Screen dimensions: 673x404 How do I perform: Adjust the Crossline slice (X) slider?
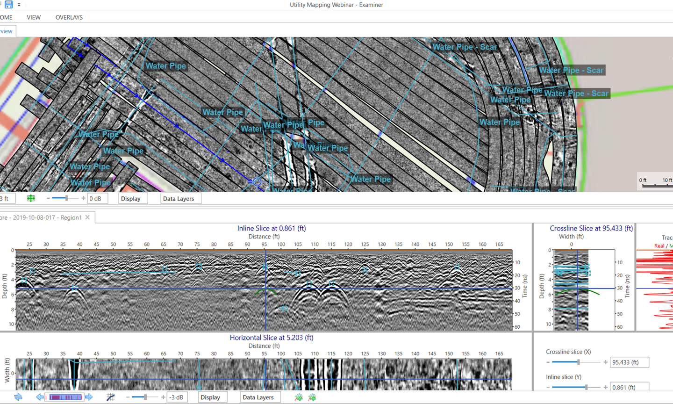coord(578,361)
